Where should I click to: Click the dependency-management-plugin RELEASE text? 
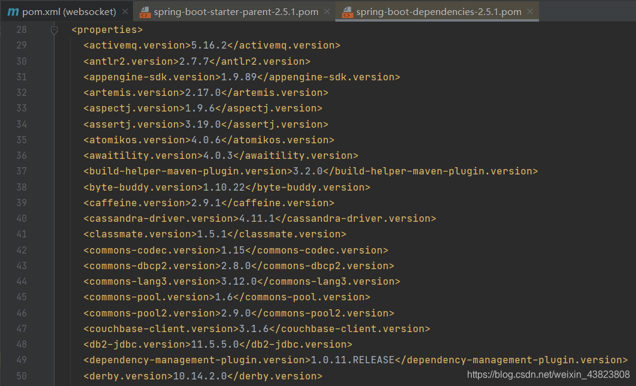[x=373, y=360]
